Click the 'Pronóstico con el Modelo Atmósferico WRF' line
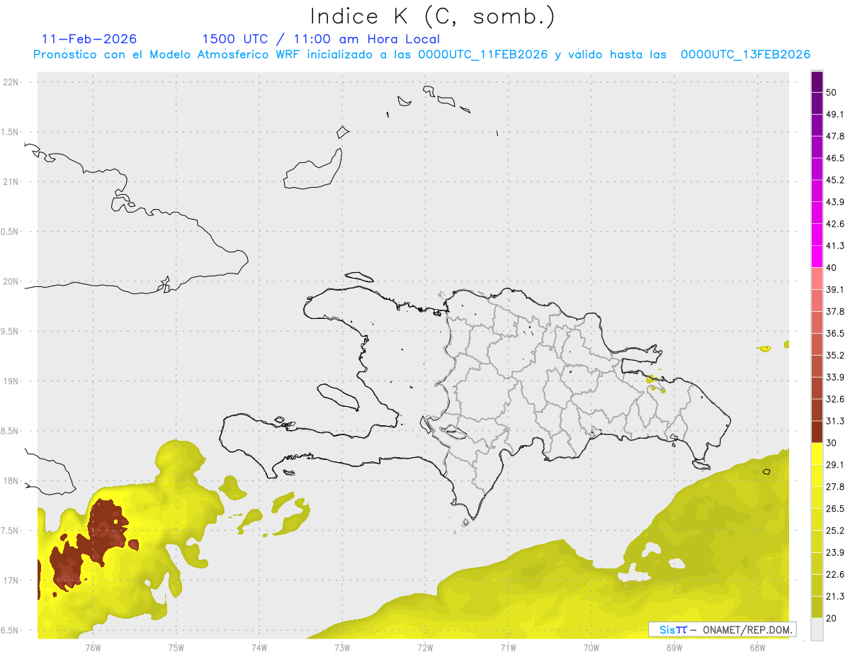This screenshot has width=850, height=657. click(x=421, y=55)
